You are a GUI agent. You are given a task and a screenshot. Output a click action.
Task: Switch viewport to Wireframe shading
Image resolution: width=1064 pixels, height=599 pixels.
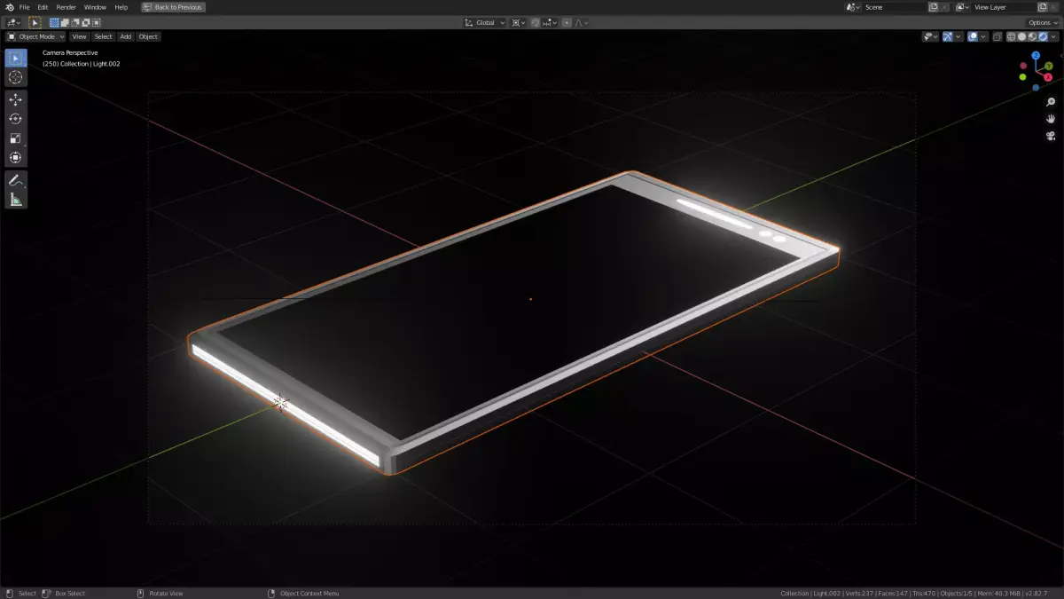(1012, 36)
